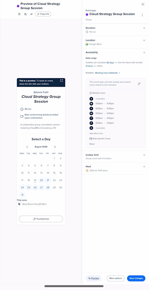The image size is (149, 290).
Task: Click the Ejikeme Faith host avatar
Action: (87, 171)
